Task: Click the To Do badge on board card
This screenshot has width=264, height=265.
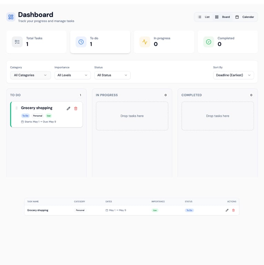Action: (25, 116)
